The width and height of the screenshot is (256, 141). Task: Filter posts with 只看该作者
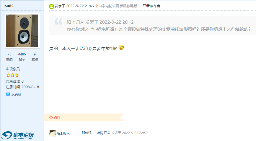pos(151,6)
